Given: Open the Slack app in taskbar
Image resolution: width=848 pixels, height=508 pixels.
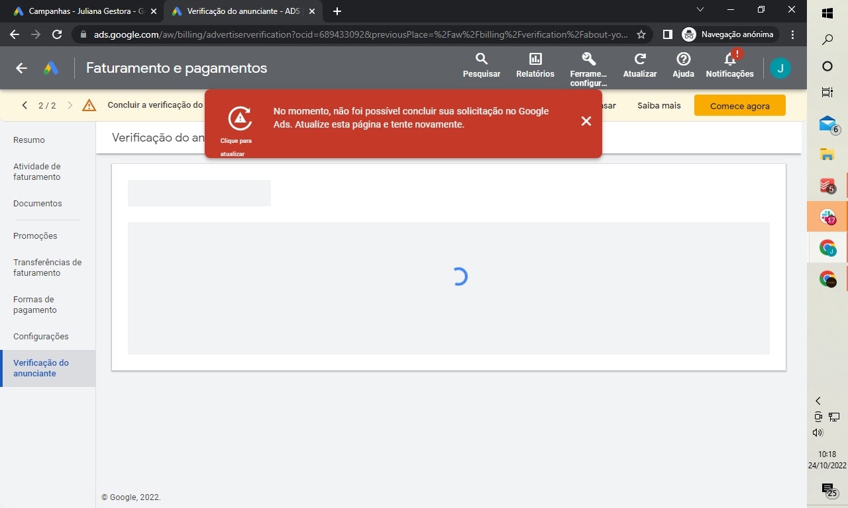Looking at the screenshot, I should (827, 217).
